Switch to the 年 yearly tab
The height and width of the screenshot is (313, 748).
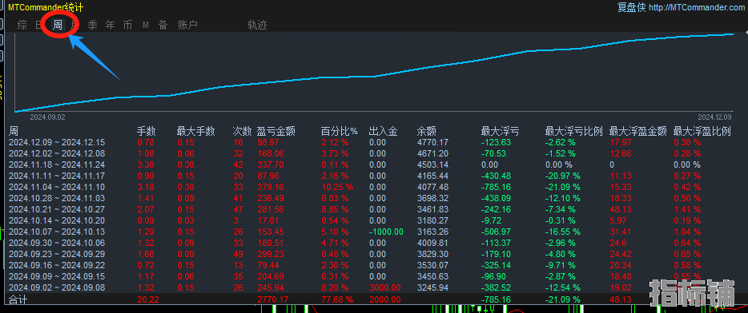coord(111,26)
